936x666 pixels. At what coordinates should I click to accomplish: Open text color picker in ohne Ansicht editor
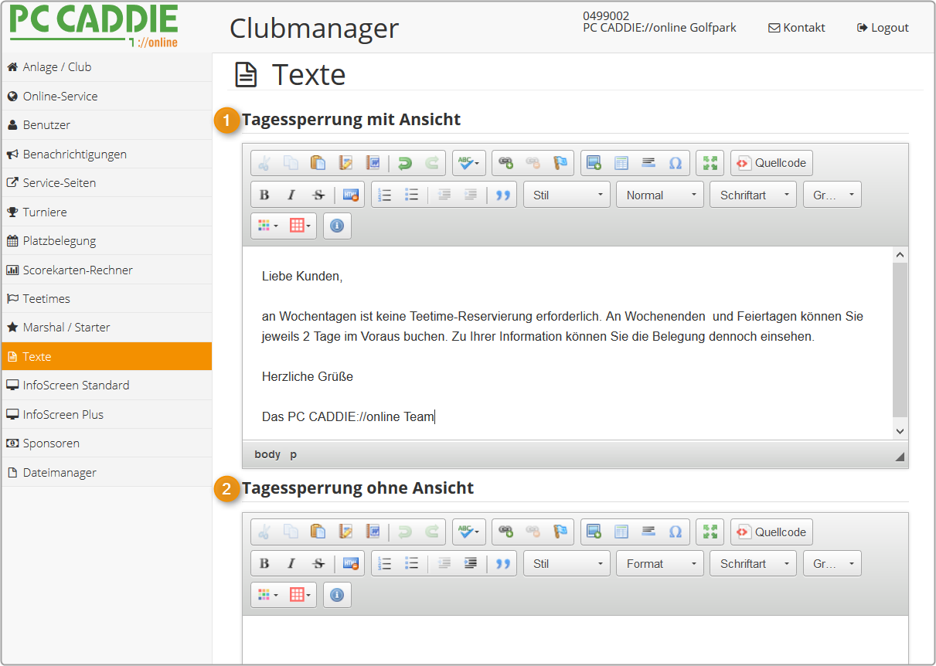tap(267, 595)
